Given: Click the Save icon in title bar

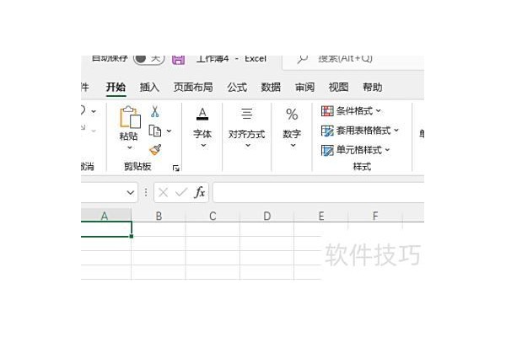Looking at the screenshot, I should (178, 60).
